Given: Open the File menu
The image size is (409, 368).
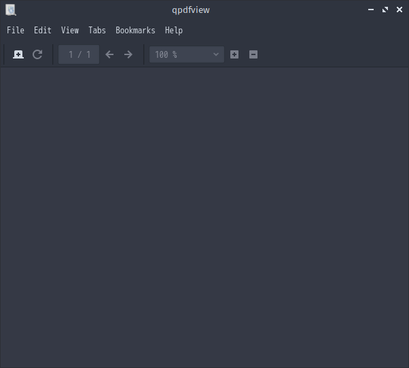Looking at the screenshot, I should 16,31.
